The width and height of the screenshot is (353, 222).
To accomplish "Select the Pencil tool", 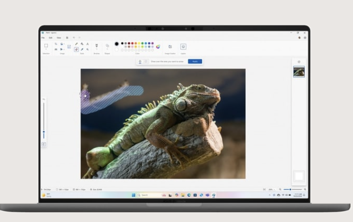I will click(76, 44).
